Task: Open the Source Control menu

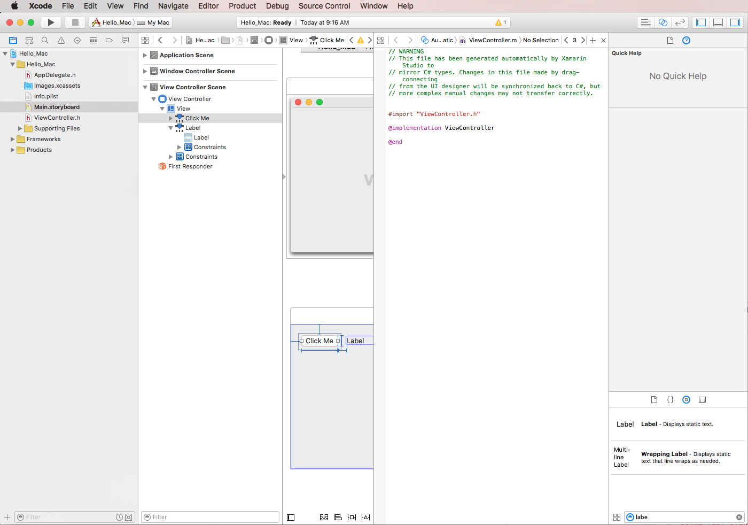Action: [x=324, y=6]
